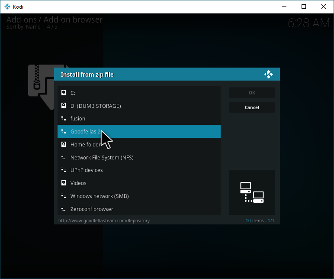Click the network icon beside Windows network (SMB)
The width and height of the screenshot is (334, 279).
(64, 196)
